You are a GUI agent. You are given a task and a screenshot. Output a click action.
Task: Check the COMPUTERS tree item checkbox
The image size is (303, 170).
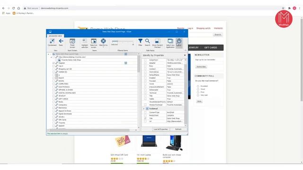click(53, 84)
